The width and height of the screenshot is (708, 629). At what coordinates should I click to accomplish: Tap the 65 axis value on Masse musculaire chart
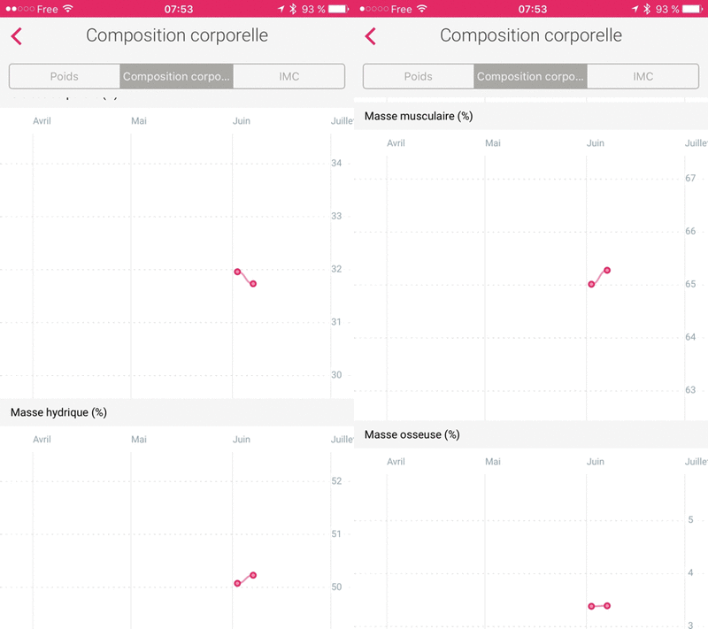tap(690, 284)
